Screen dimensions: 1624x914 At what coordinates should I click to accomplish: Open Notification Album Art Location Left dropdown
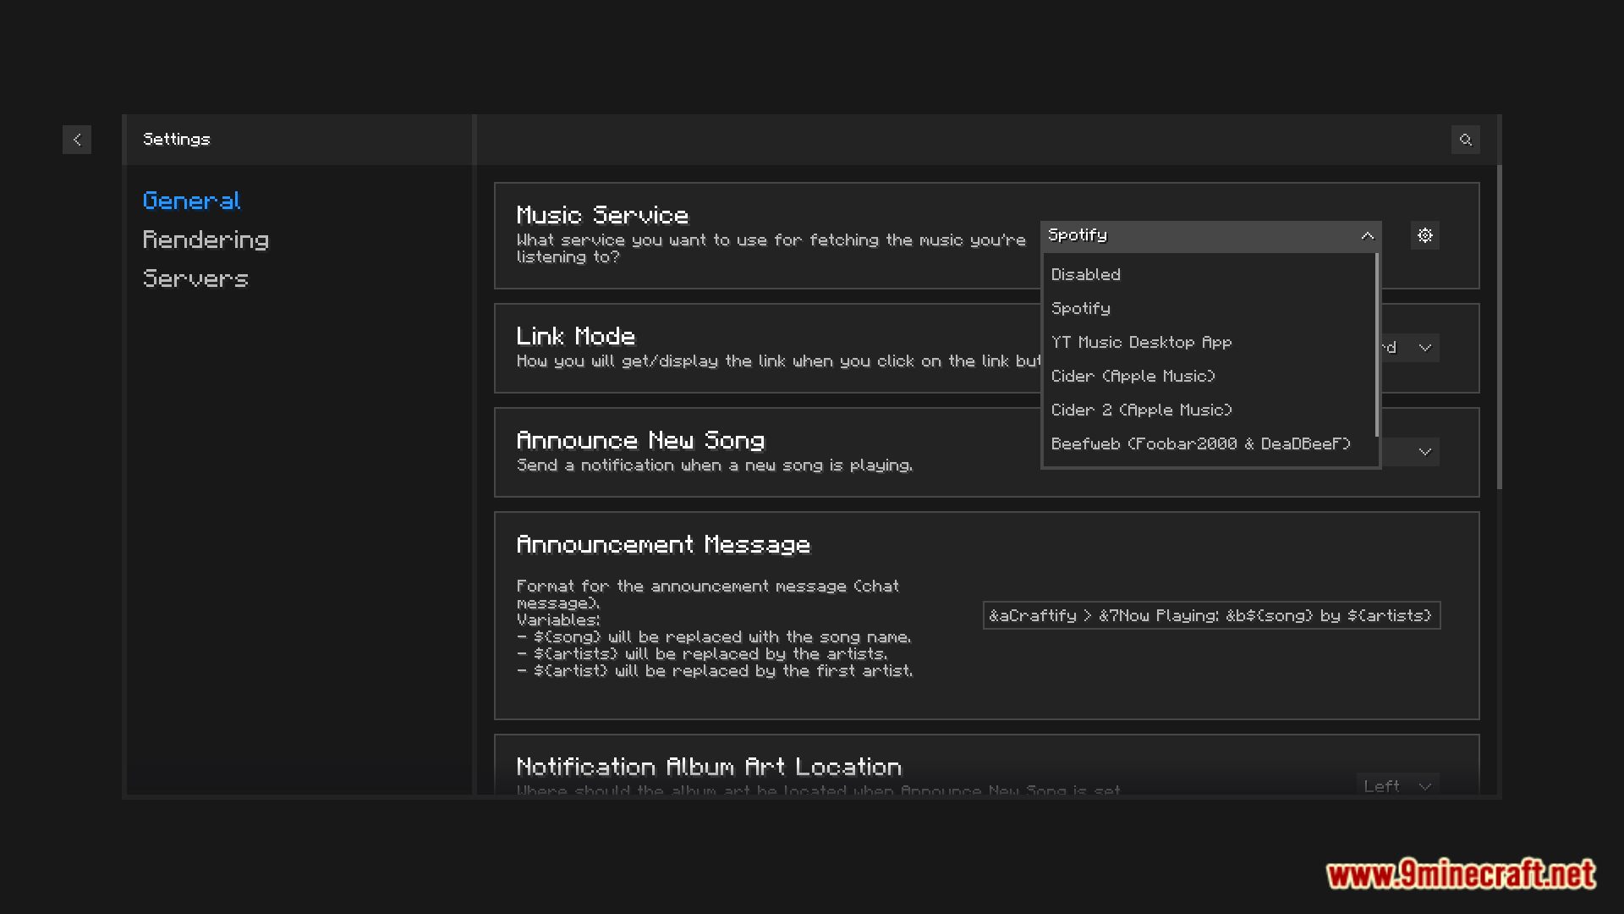[x=1398, y=785]
